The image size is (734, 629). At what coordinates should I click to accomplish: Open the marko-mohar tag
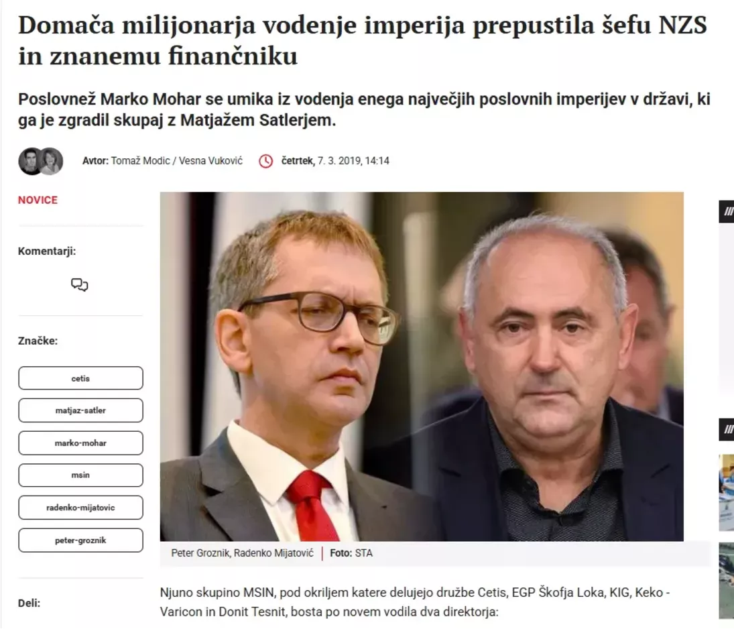80,443
